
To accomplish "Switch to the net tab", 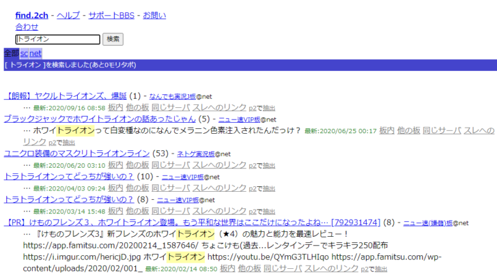I will (35, 53).
